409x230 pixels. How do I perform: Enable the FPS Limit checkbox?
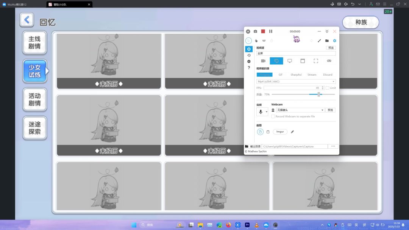328,88
